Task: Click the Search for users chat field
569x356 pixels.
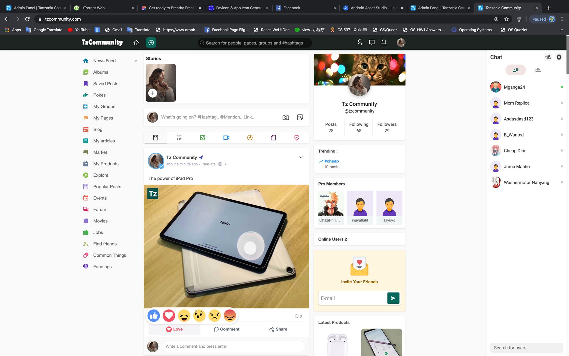Action: [x=526, y=348]
